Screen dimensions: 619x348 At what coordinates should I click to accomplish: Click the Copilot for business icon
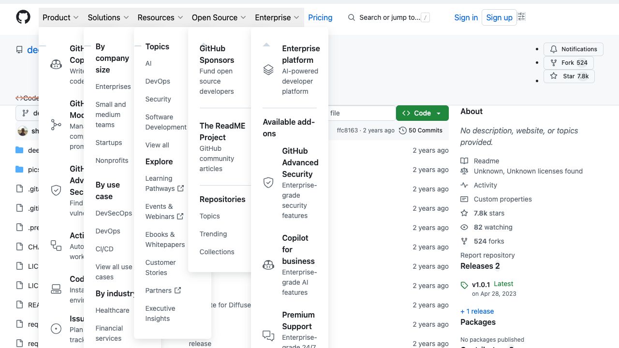(268, 265)
